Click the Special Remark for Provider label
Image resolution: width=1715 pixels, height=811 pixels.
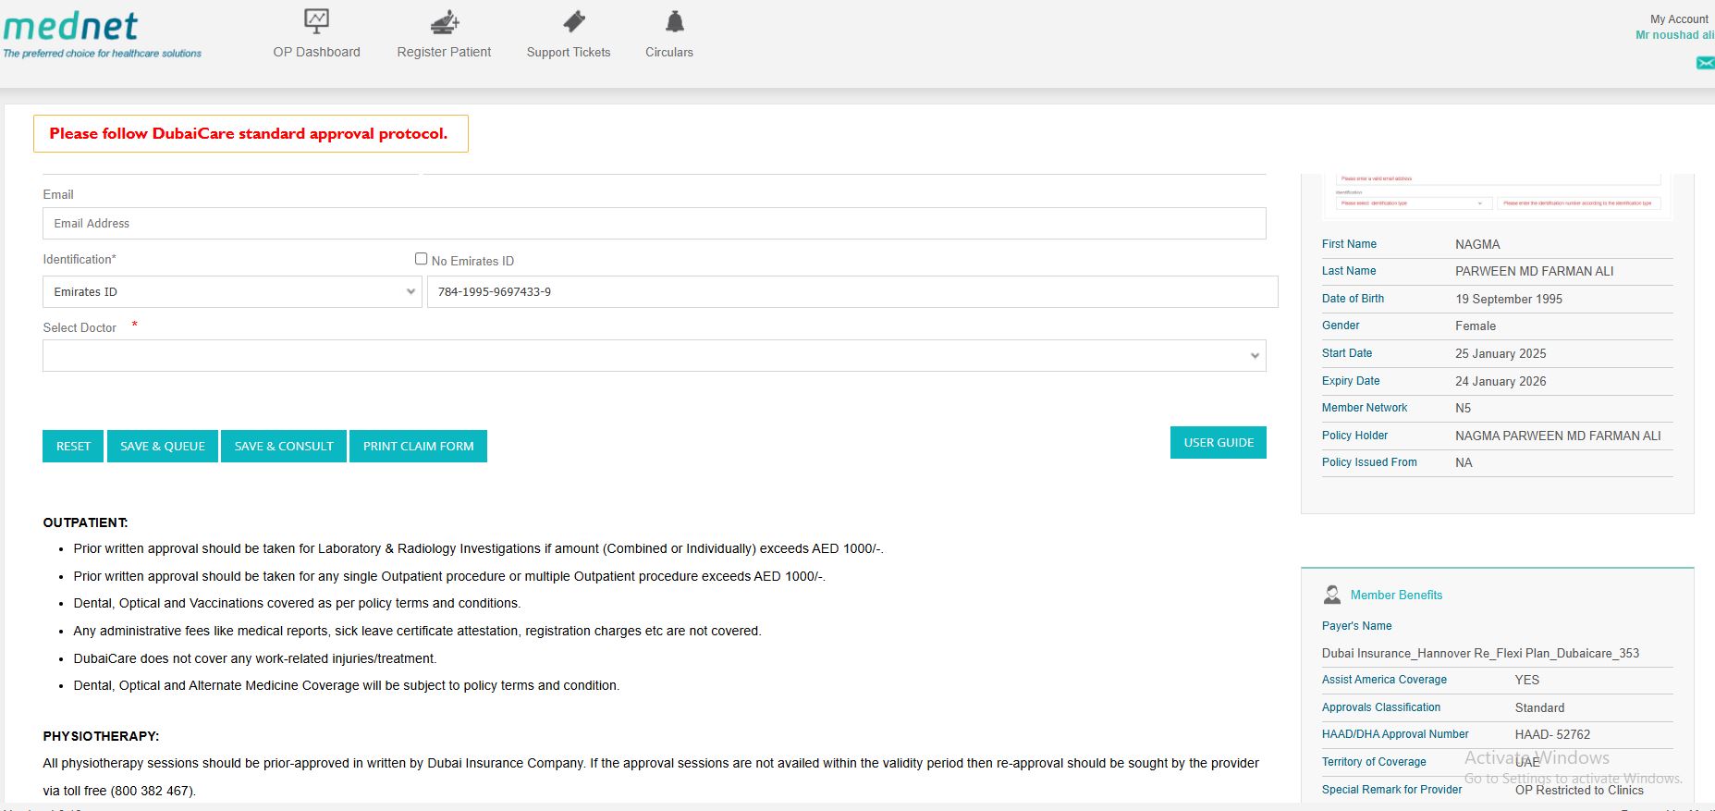point(1391,790)
